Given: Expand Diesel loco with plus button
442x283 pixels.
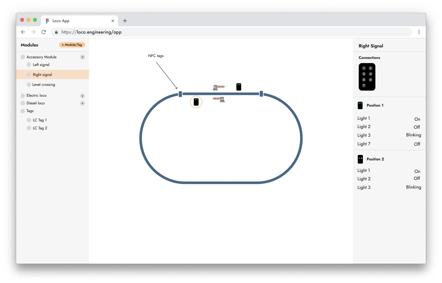Looking at the screenshot, I should [x=83, y=103].
